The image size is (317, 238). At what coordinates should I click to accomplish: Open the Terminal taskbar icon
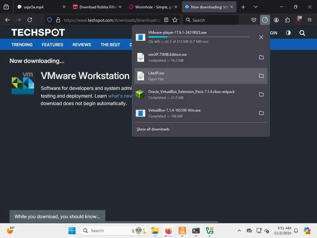coord(196,231)
